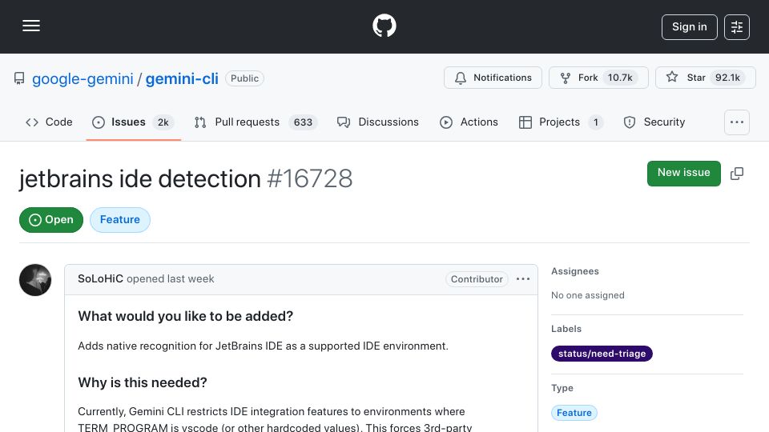Open the Security tab
Screen dimensions: 769x432
tap(654, 122)
